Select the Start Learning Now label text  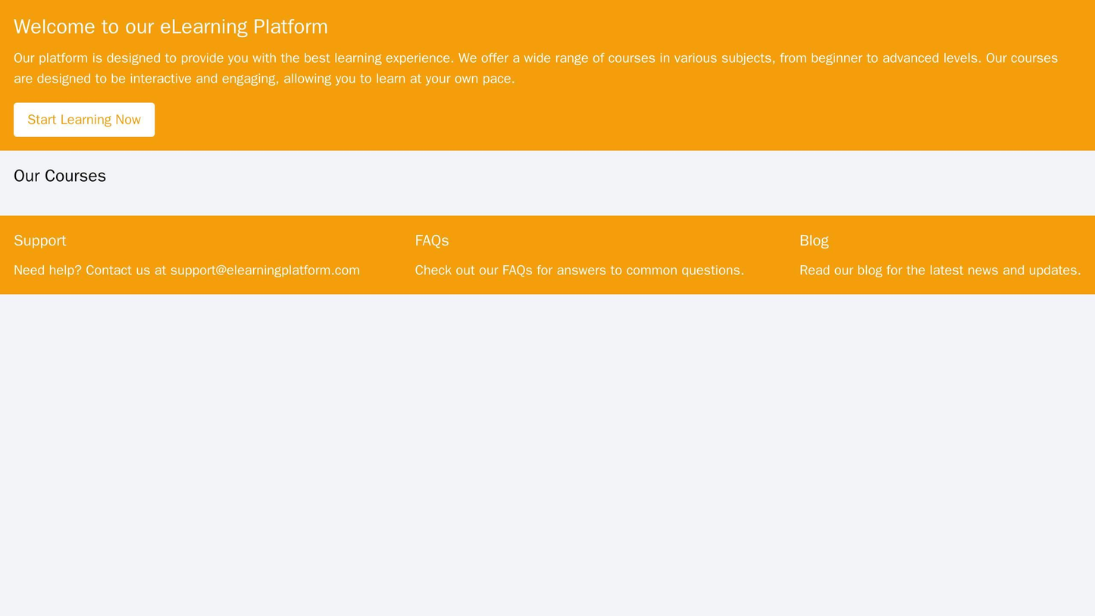83,119
